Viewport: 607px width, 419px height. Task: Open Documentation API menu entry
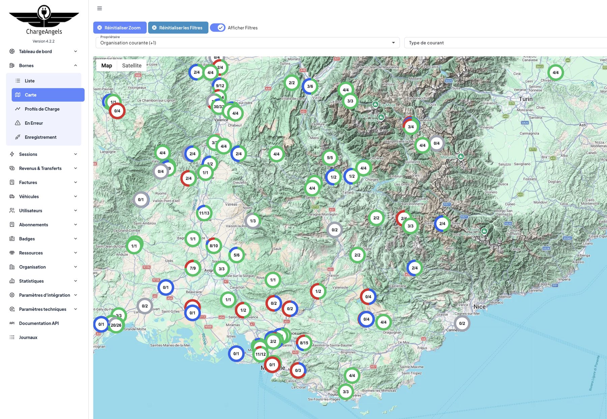(x=44, y=323)
